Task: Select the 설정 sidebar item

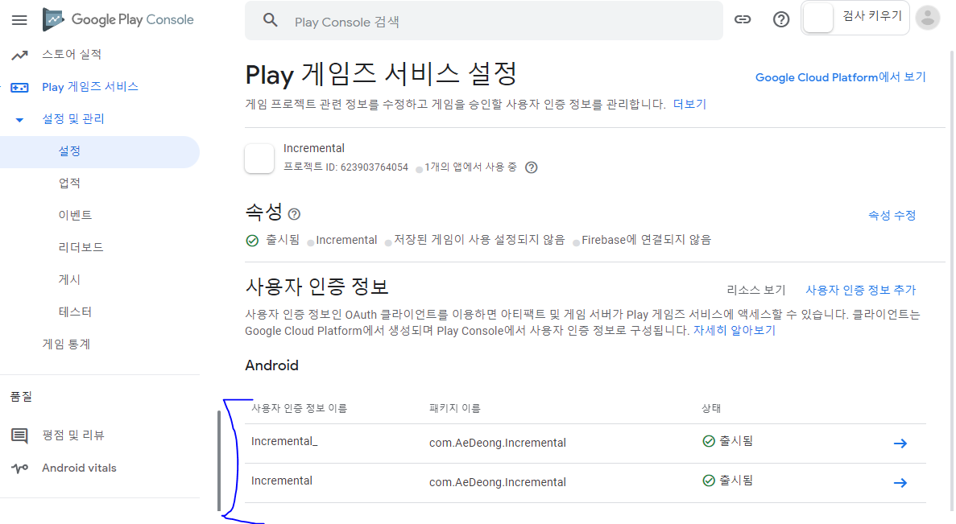Action: click(x=100, y=151)
